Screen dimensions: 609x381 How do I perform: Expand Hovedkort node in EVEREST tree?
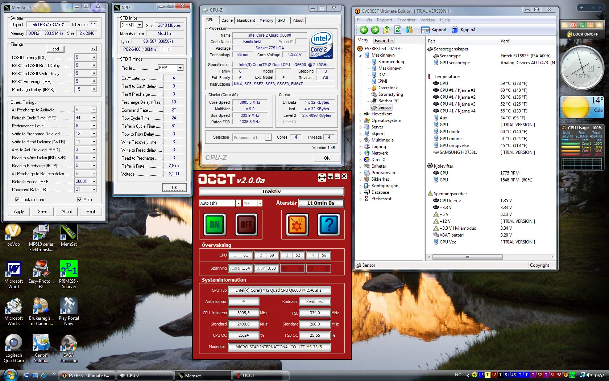[360, 114]
